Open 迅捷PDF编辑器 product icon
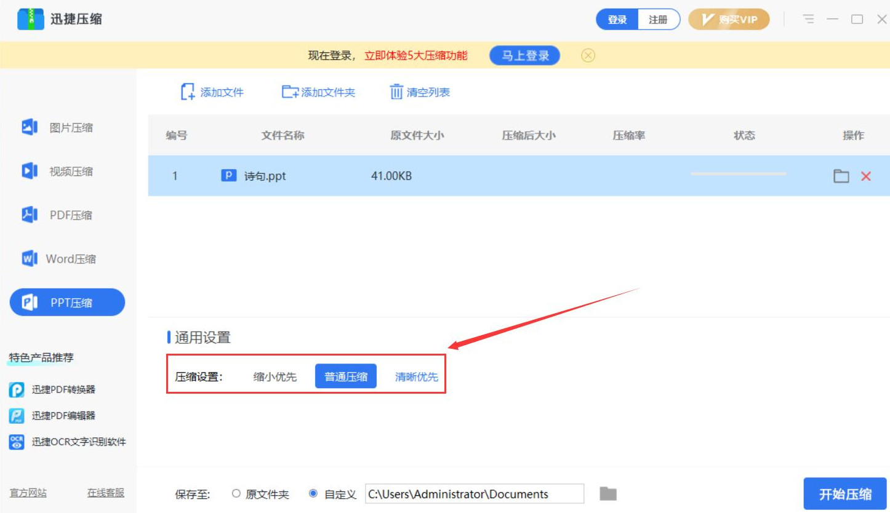Screen dimensions: 890x513 pyautogui.click(x=17, y=416)
